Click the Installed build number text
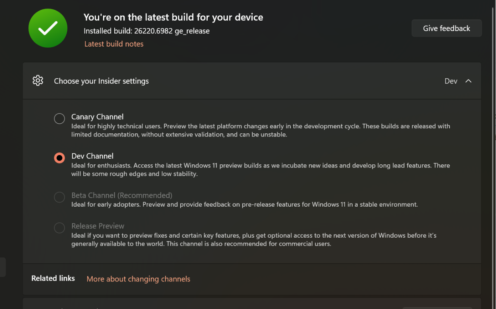The width and height of the screenshot is (496, 309). pyautogui.click(x=146, y=31)
